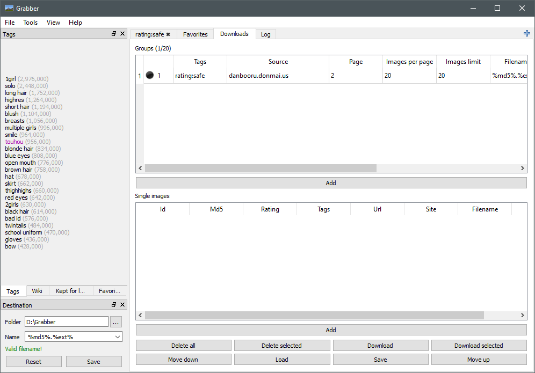Viewport: 535px width, 373px height.
Task: Click the multiple girls tag
Action: pyautogui.click(x=20, y=128)
